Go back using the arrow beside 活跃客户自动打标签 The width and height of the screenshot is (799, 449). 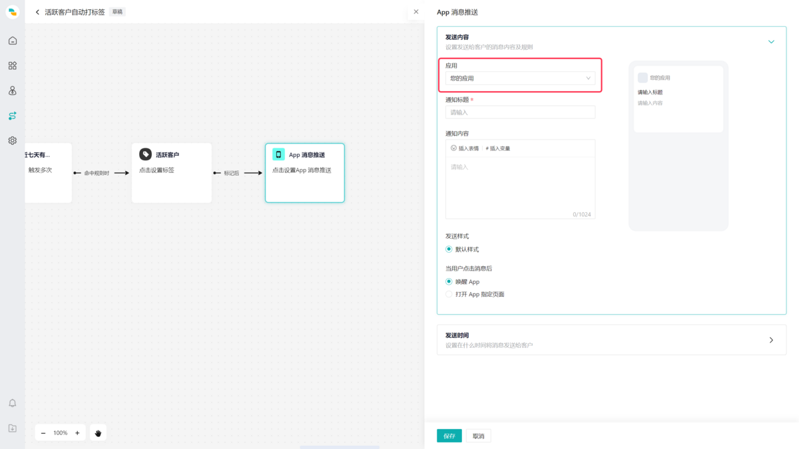[37, 12]
